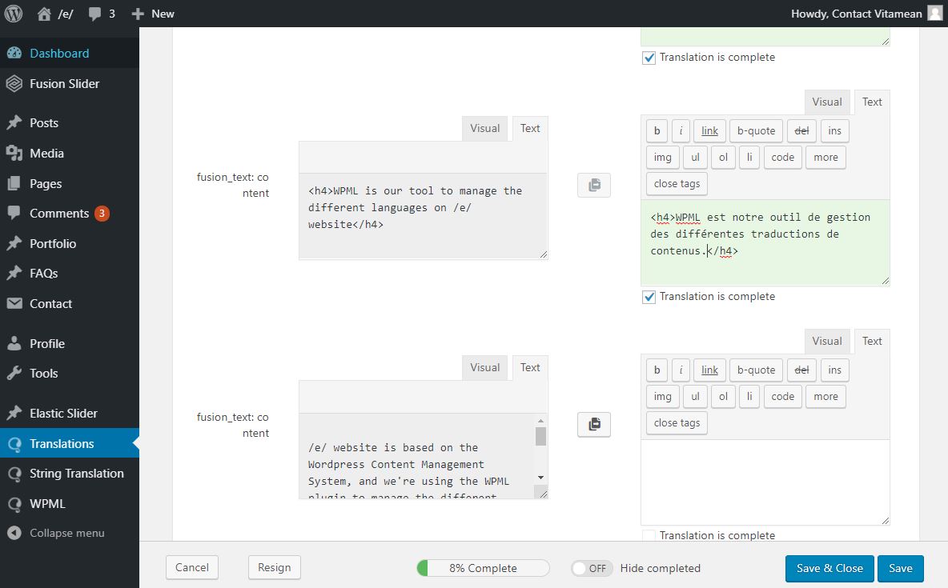The height and width of the screenshot is (588, 948).
Task: Click the Dashboard gauge icon
Action: [14, 53]
